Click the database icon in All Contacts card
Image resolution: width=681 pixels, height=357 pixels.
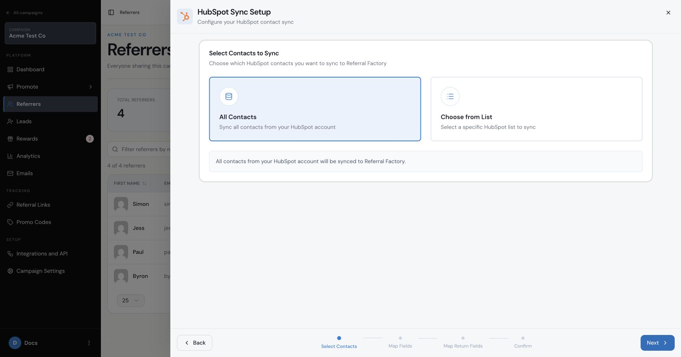(229, 96)
